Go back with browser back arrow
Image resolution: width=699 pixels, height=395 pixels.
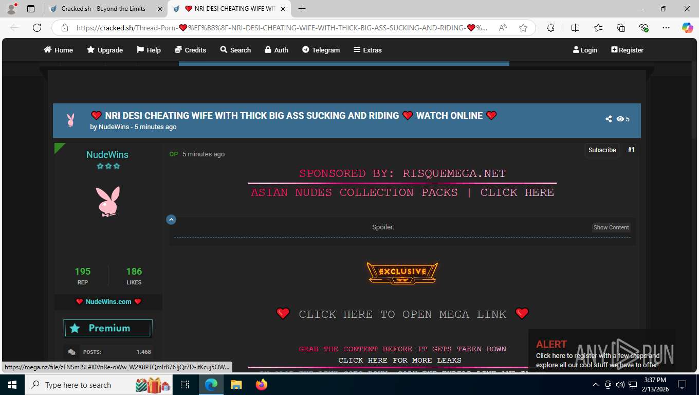[14, 28]
